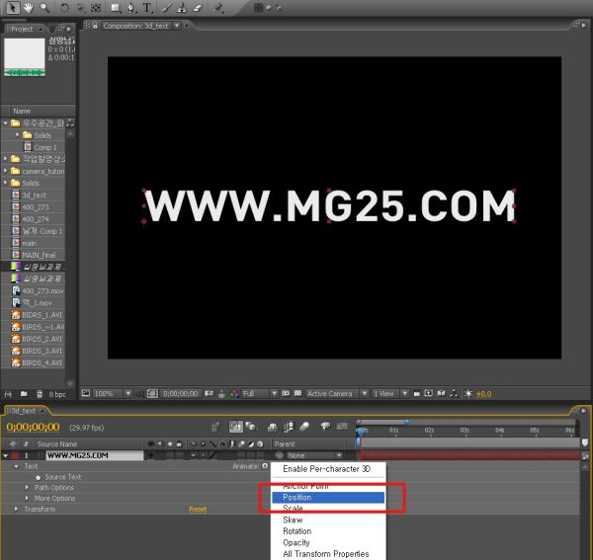Select the Pan Behind anchor tool
593x560 pixels.
(x=96, y=8)
